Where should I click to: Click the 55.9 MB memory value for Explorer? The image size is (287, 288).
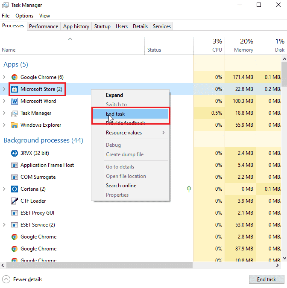point(244,125)
